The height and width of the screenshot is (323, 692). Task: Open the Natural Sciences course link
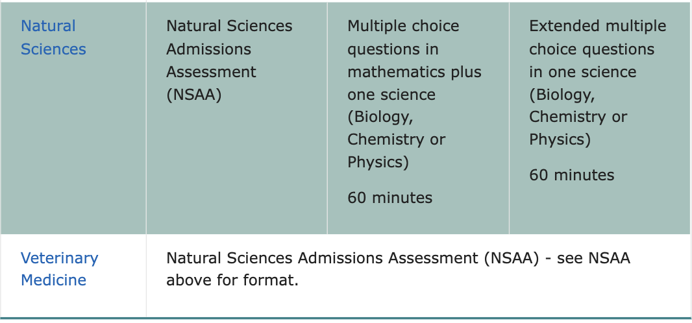pyautogui.click(x=53, y=38)
